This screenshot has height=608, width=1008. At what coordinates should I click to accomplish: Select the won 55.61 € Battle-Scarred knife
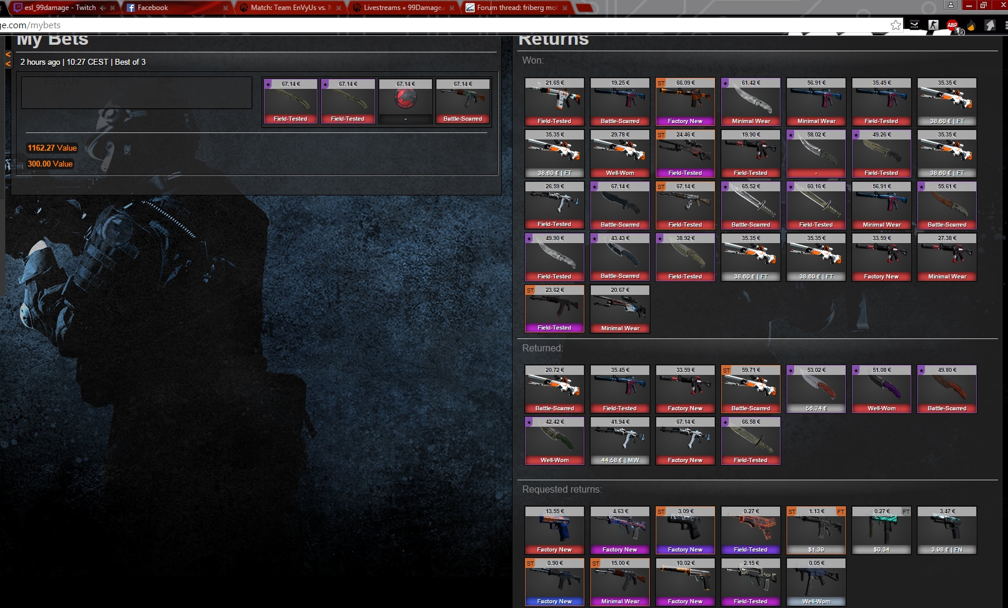(947, 205)
